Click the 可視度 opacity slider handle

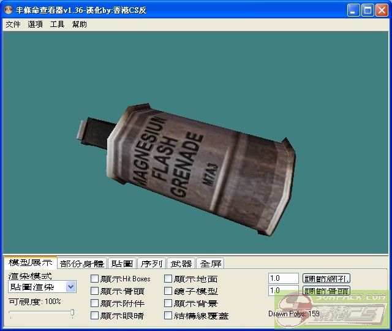pyautogui.click(x=72, y=313)
